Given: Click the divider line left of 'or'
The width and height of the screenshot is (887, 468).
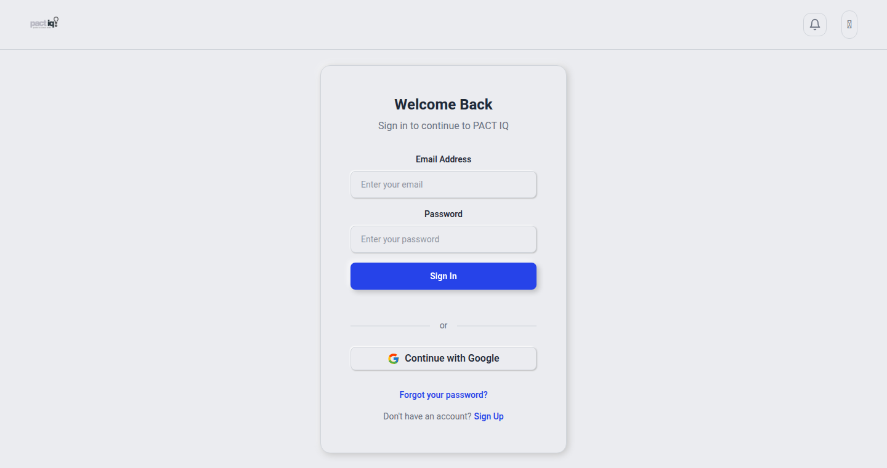Looking at the screenshot, I should (x=391, y=326).
